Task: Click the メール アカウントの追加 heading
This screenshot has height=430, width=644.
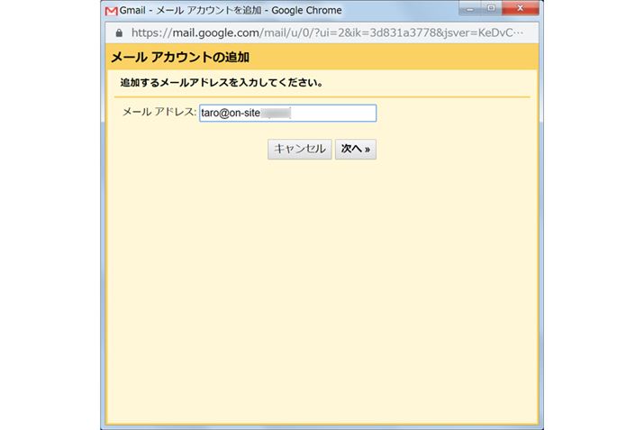Action: [180, 57]
